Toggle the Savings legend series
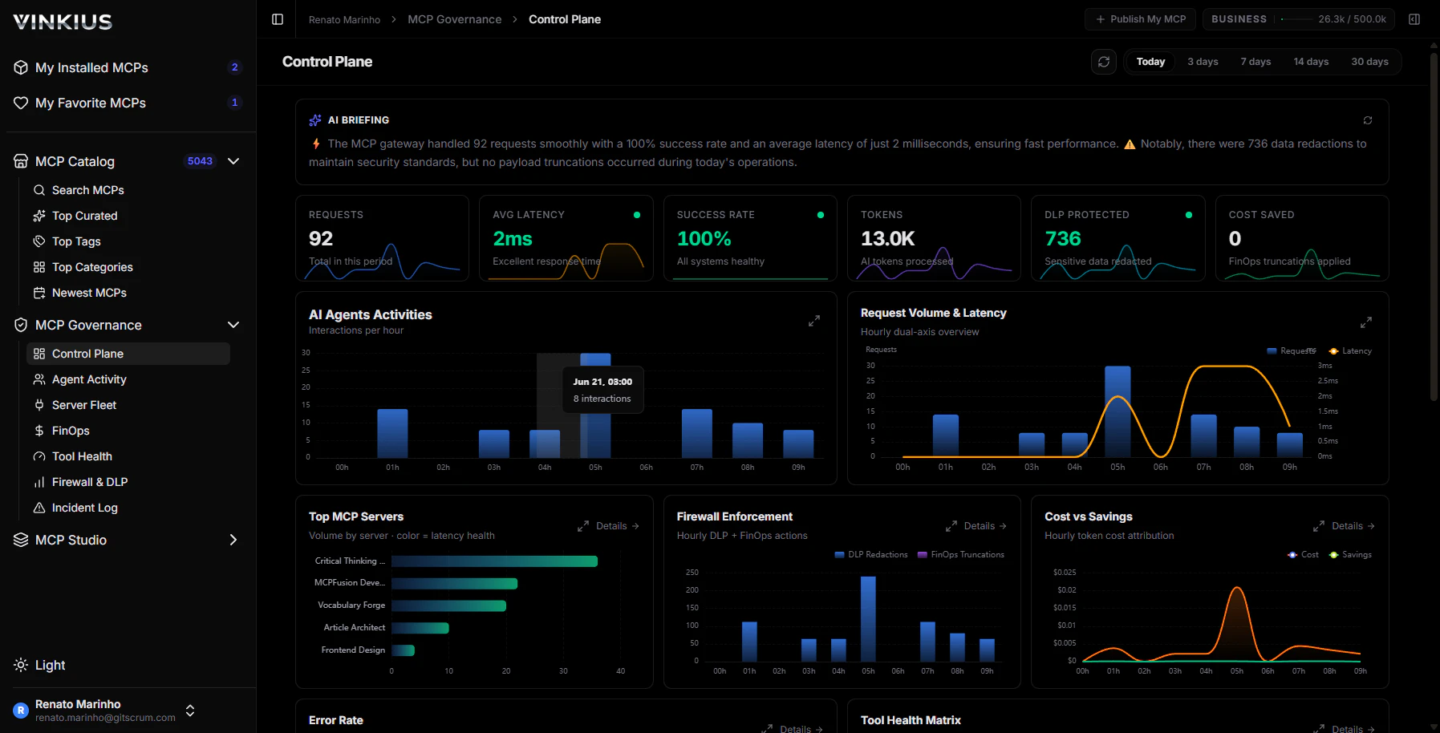The image size is (1440, 733). pyautogui.click(x=1350, y=555)
